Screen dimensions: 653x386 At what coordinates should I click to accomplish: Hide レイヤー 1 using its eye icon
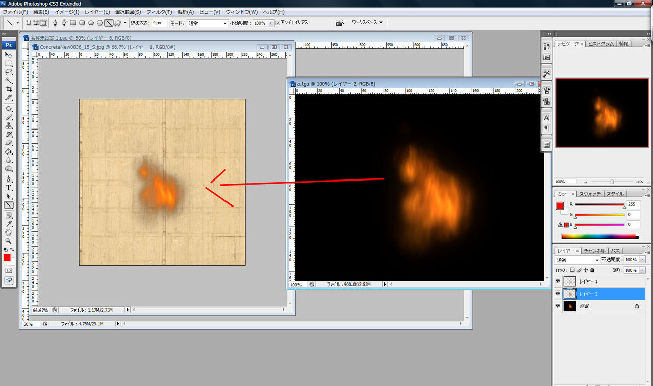(x=558, y=281)
